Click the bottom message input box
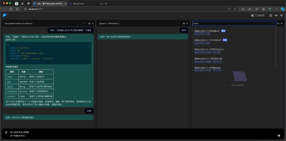The height and width of the screenshot is (141, 286). (x=142, y=134)
